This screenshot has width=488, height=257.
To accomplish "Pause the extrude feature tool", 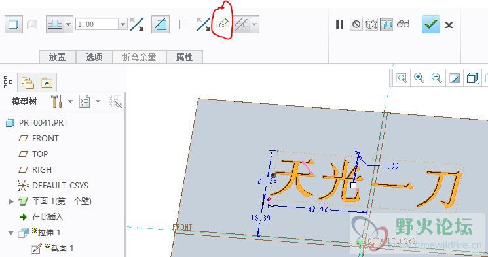I will point(339,24).
